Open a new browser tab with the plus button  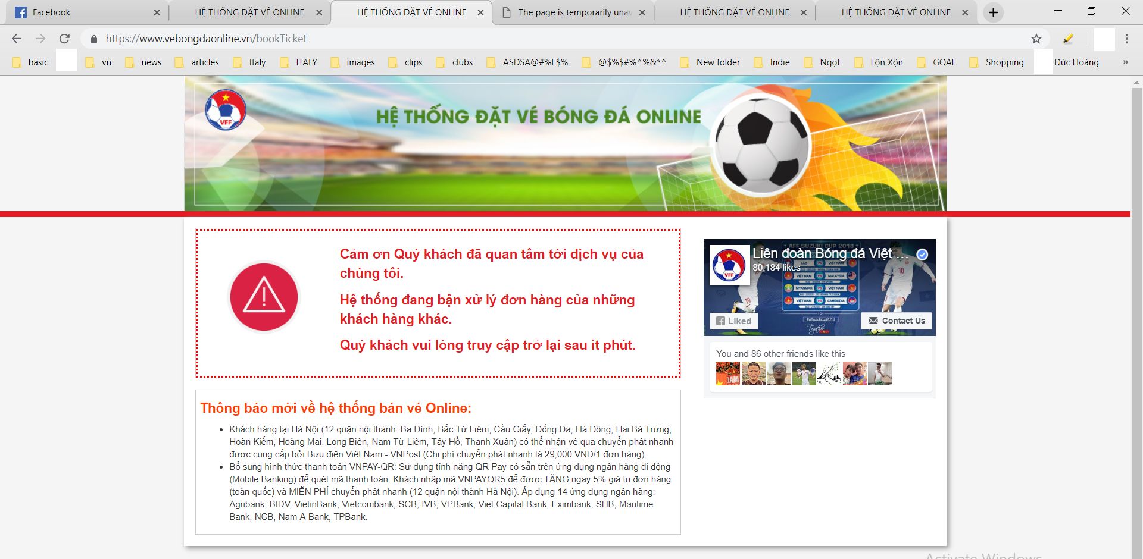(992, 11)
